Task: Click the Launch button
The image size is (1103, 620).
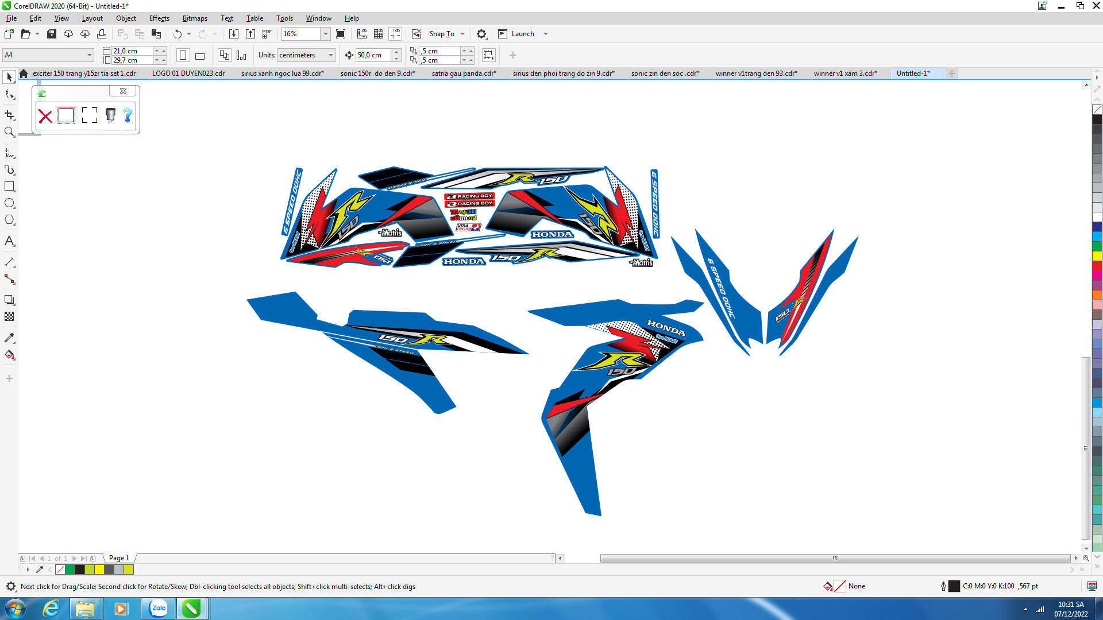Action: click(x=522, y=34)
